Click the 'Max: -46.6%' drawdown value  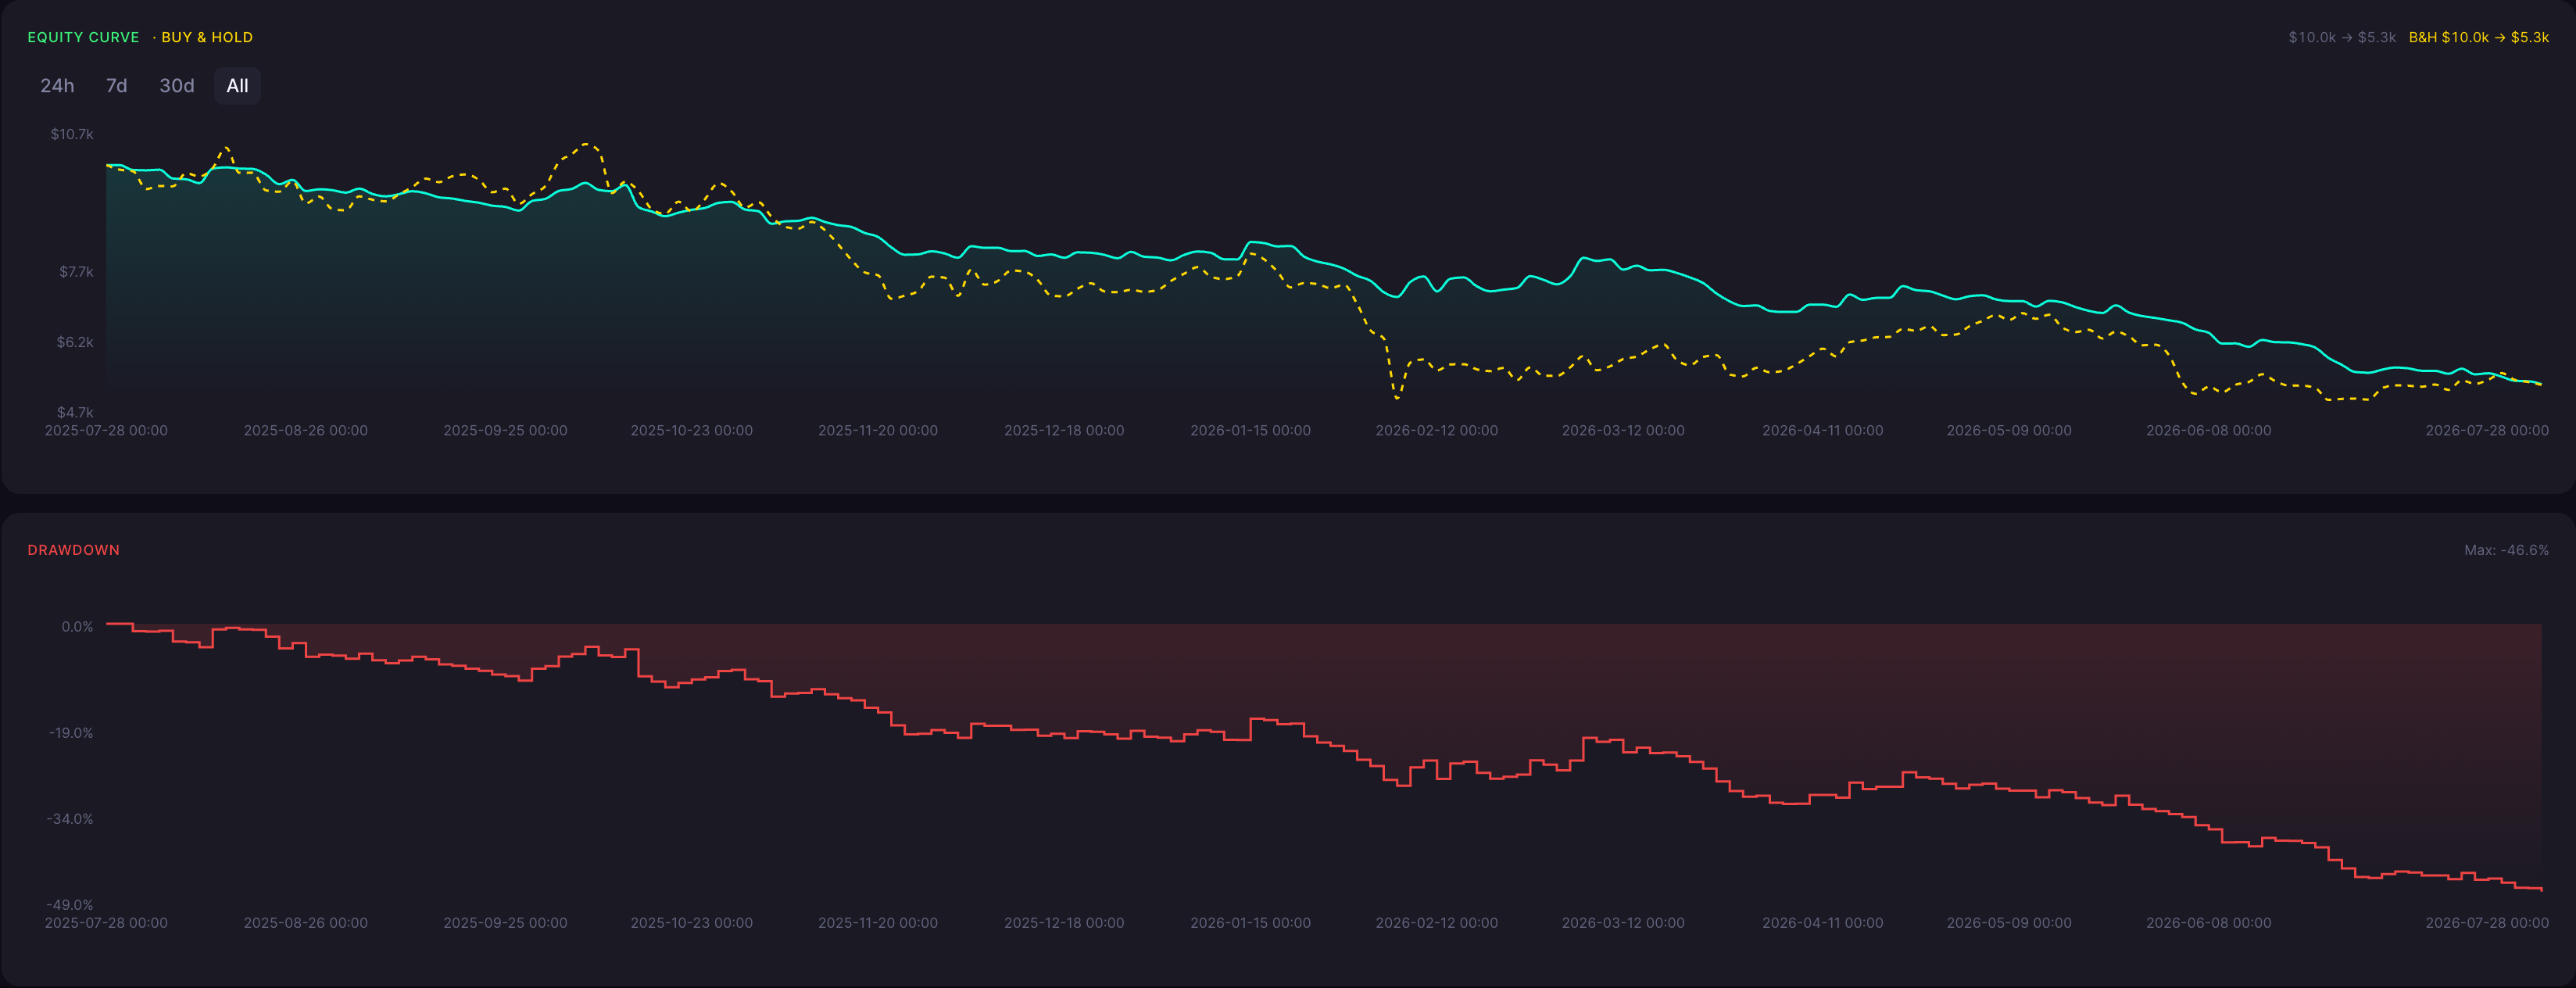coord(2506,550)
